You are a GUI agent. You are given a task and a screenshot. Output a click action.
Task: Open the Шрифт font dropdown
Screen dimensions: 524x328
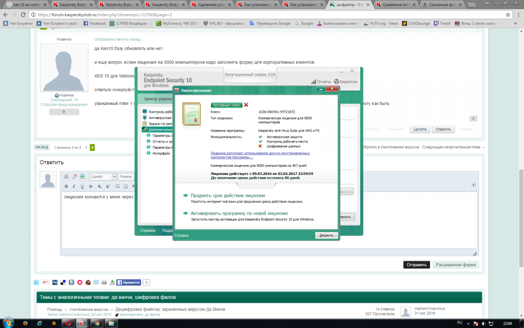(x=103, y=177)
